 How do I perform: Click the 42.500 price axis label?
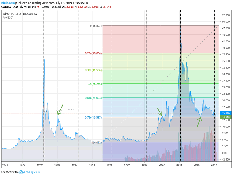click(226, 41)
